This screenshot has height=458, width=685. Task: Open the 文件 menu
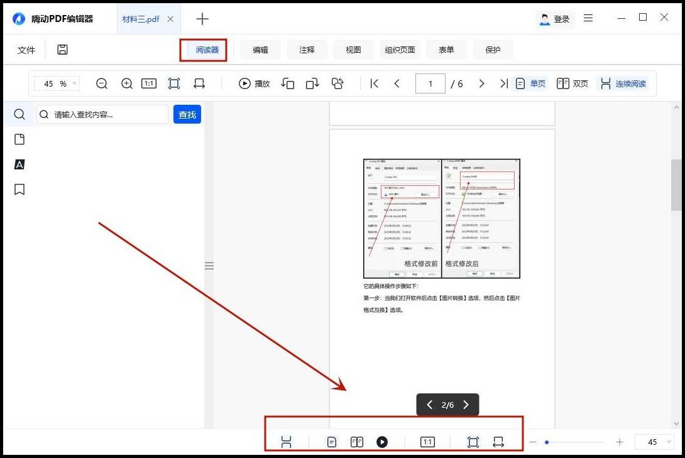coord(26,50)
